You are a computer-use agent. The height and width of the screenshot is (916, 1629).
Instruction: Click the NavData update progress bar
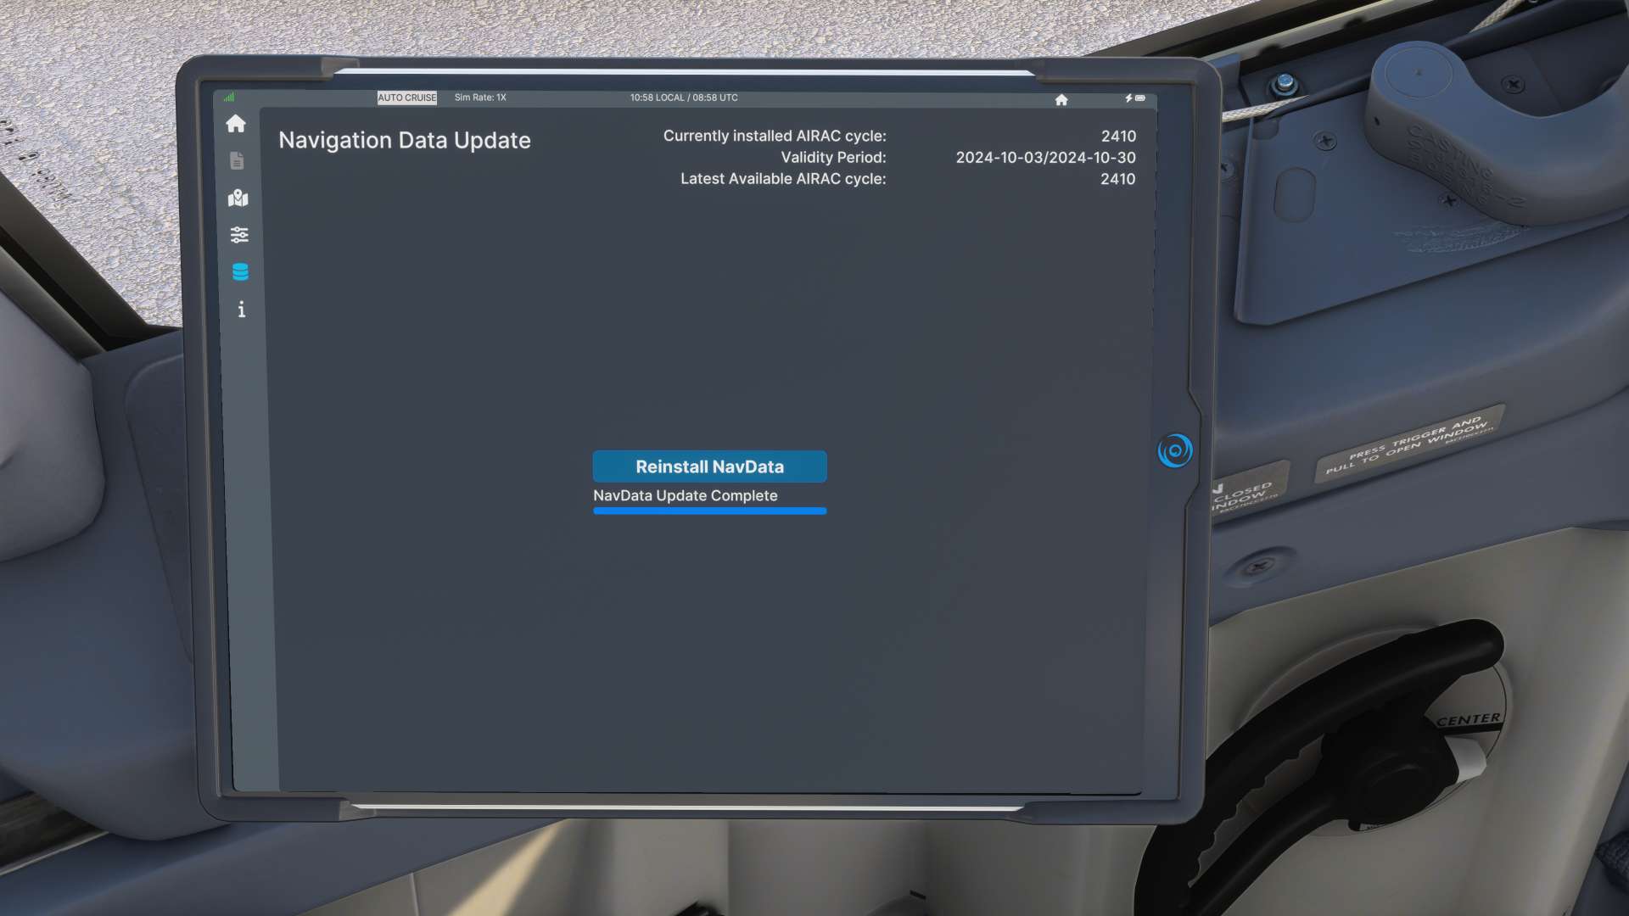coord(709,511)
